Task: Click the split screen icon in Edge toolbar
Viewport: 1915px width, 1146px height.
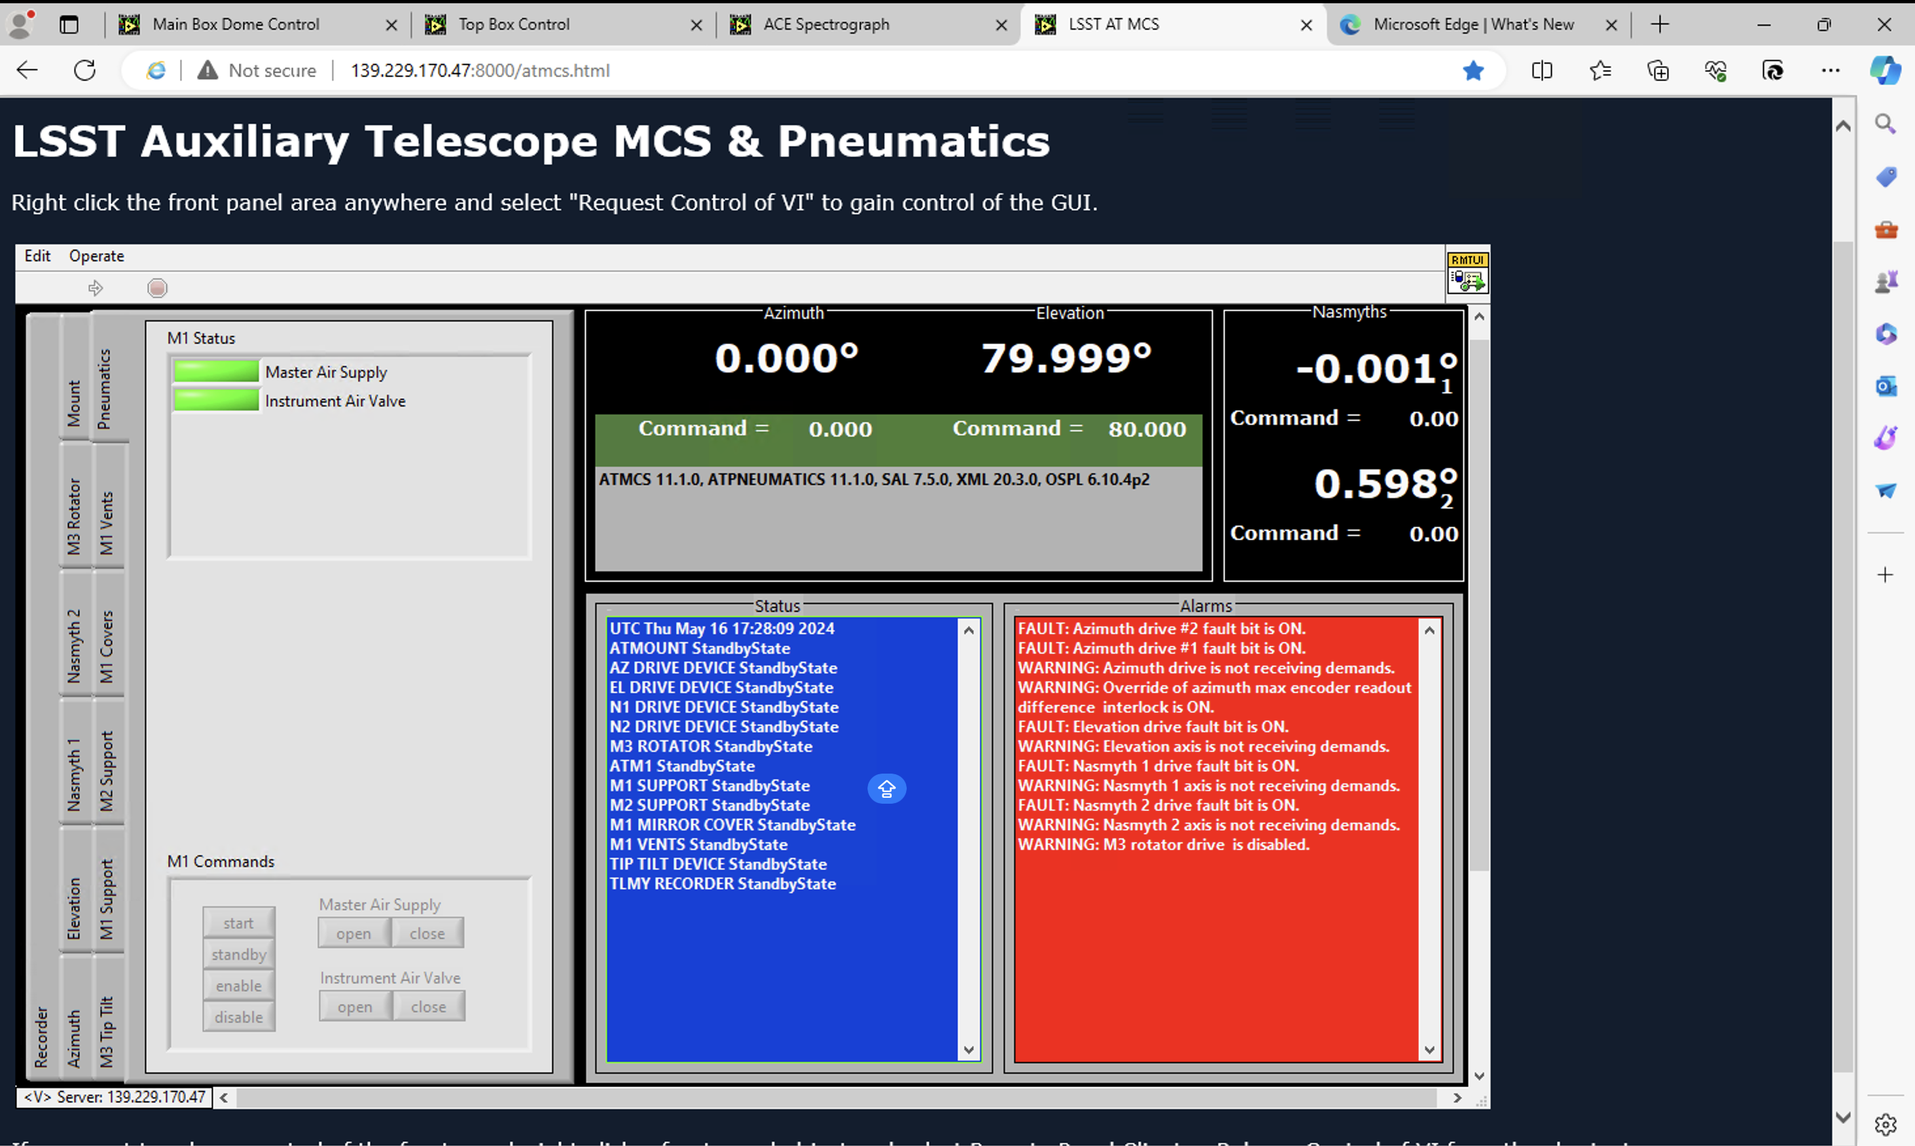Action: (x=1541, y=70)
